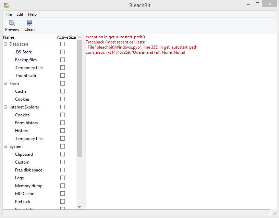Viewport: 279px width, 218px height.
Task: Open the Edit menu
Action: tap(20, 14)
